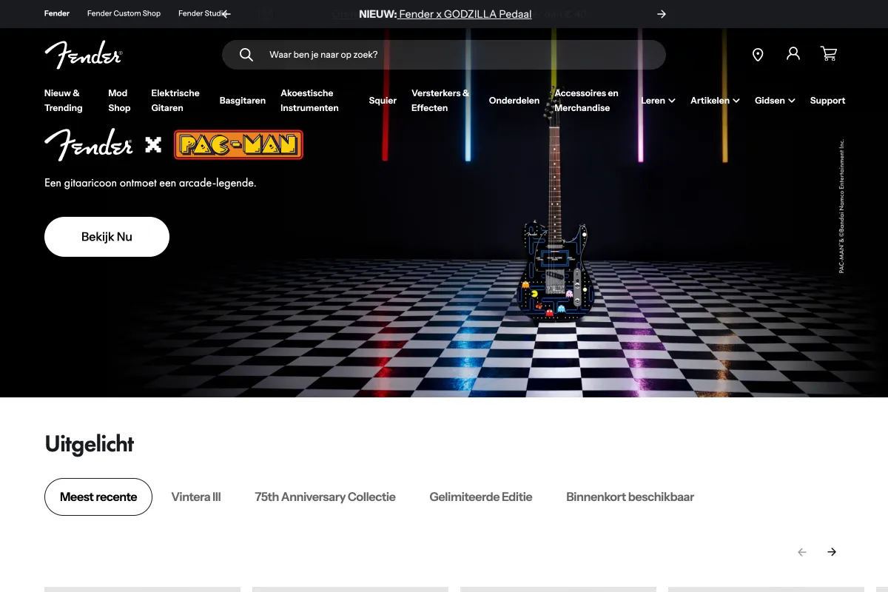Click the Bekijk Nu button
Viewport: 888px width, 592px height.
[x=107, y=237]
